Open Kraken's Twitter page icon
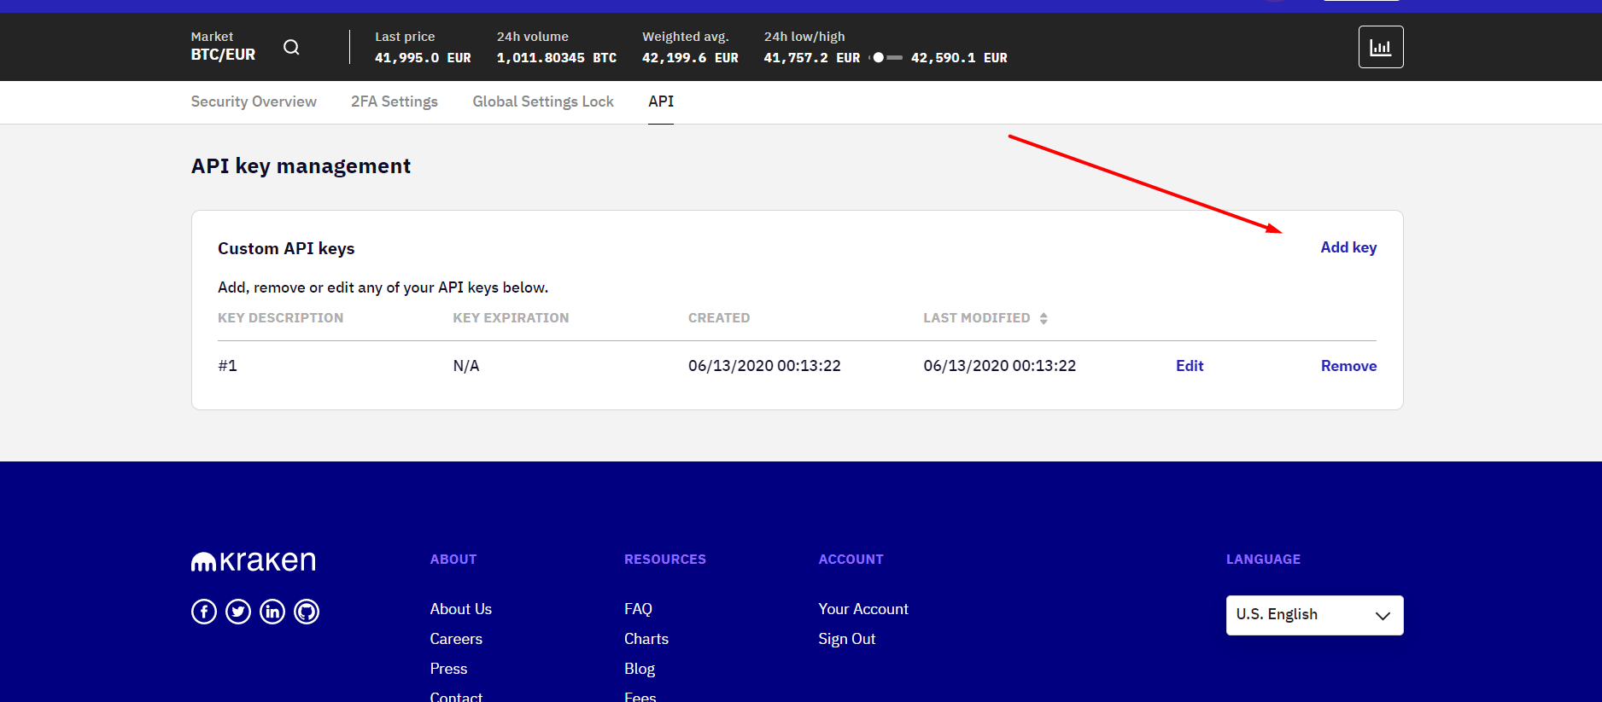1602x702 pixels. click(238, 612)
